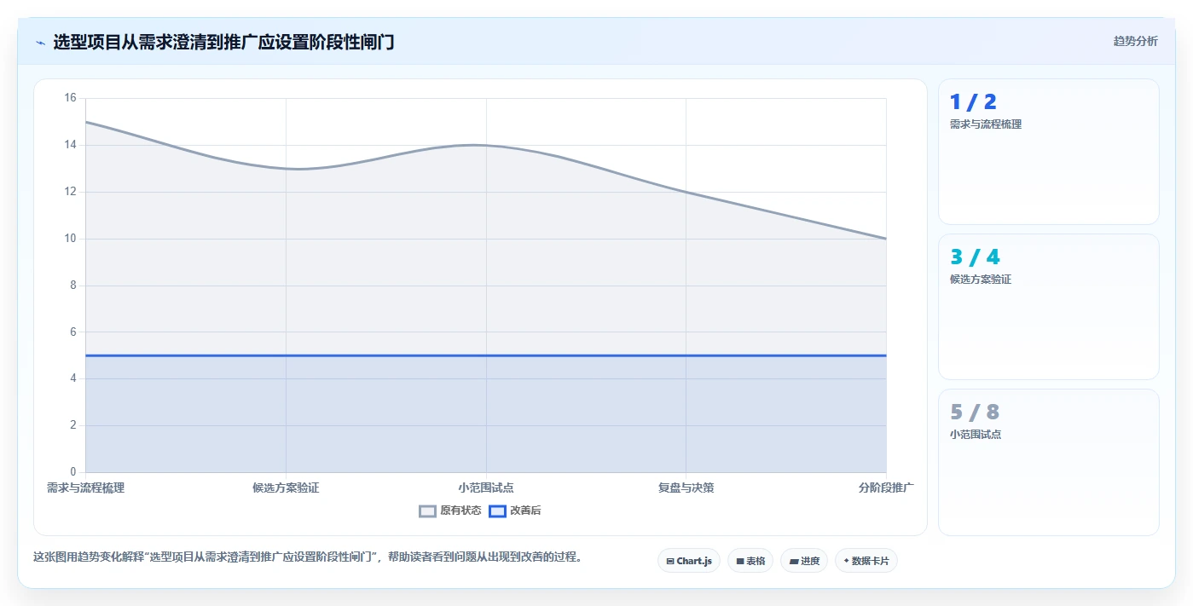Image resolution: width=1193 pixels, height=606 pixels.
Task: Click the 趋势分析 label in header
Action: (1135, 41)
